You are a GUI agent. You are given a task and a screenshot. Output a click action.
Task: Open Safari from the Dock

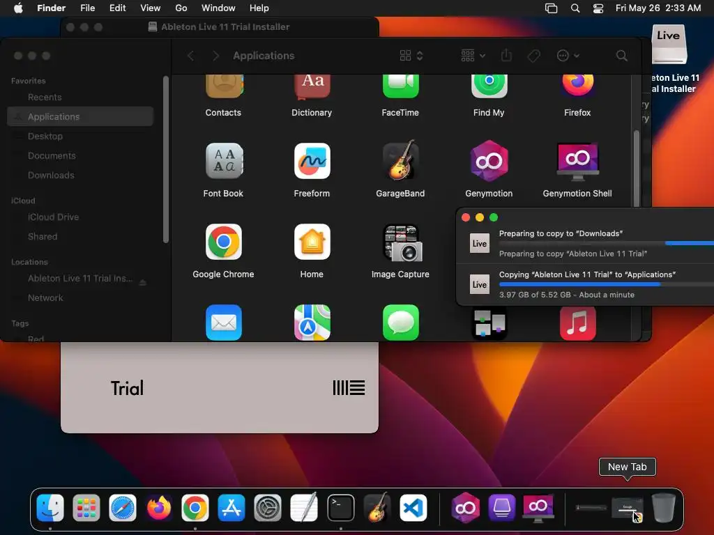click(x=123, y=507)
